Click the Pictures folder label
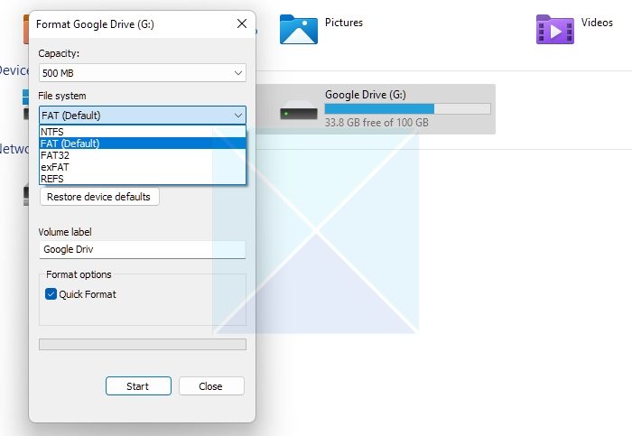632x436 pixels. click(x=344, y=23)
